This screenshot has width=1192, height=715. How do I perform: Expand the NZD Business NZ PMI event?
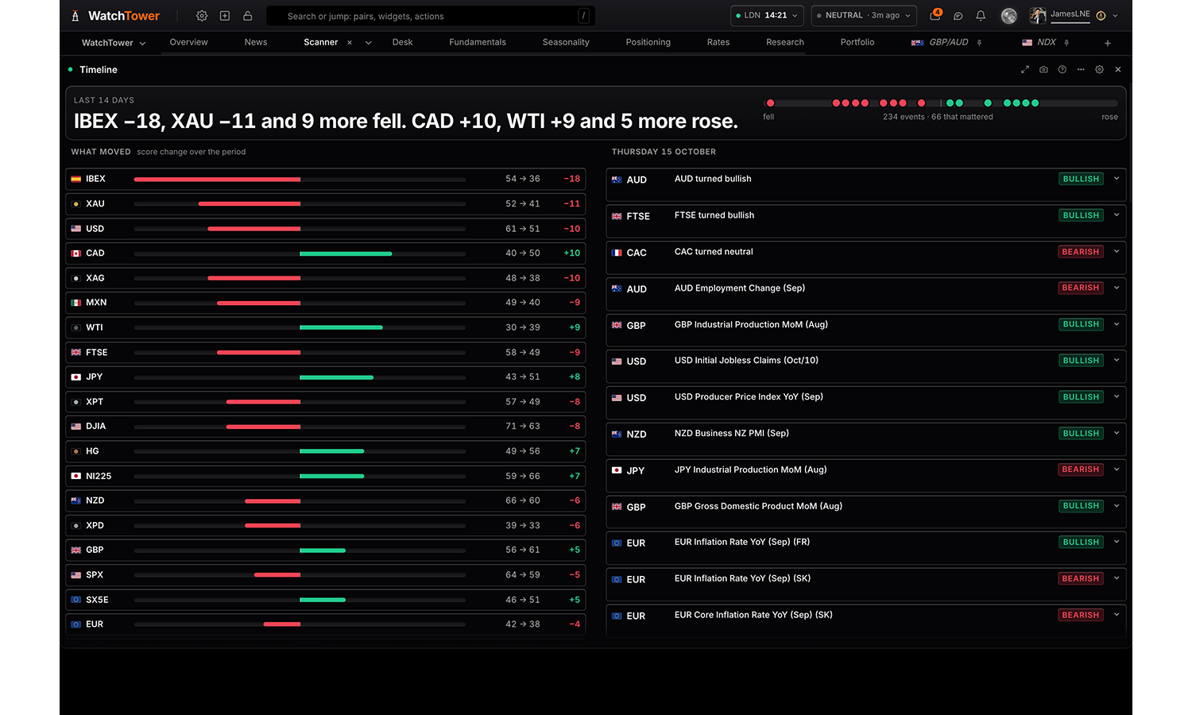1117,433
